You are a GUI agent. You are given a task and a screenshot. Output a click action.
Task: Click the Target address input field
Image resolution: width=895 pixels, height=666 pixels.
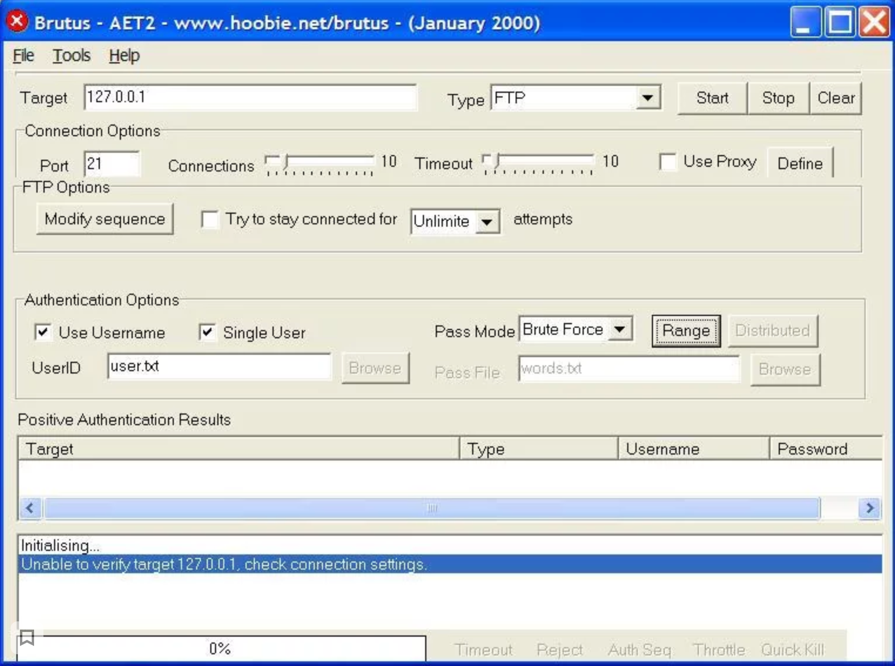251,97
